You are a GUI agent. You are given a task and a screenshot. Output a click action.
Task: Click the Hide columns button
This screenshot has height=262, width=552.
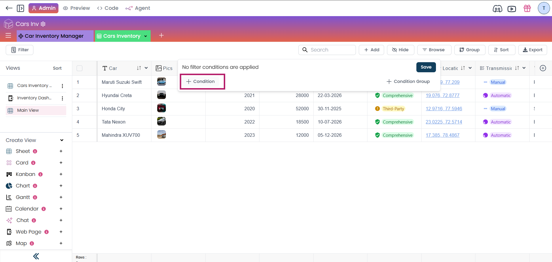400,50
